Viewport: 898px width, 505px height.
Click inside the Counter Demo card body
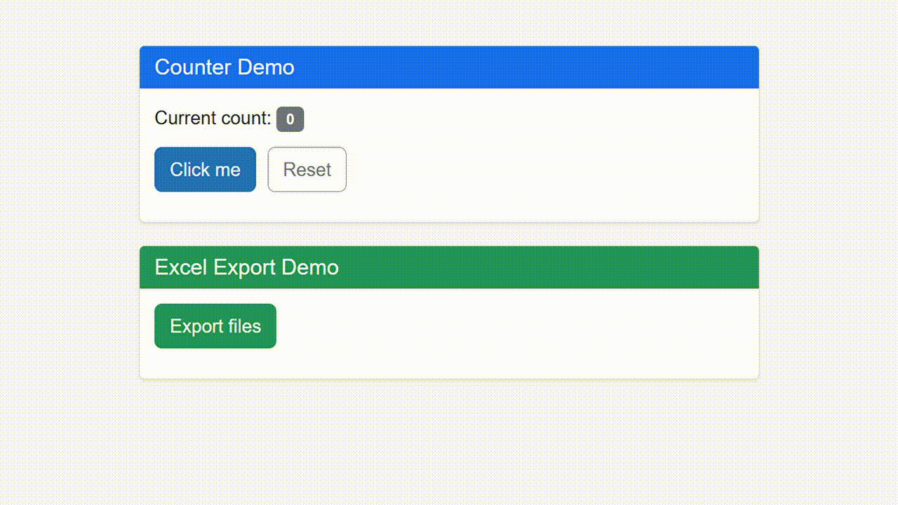click(561, 154)
